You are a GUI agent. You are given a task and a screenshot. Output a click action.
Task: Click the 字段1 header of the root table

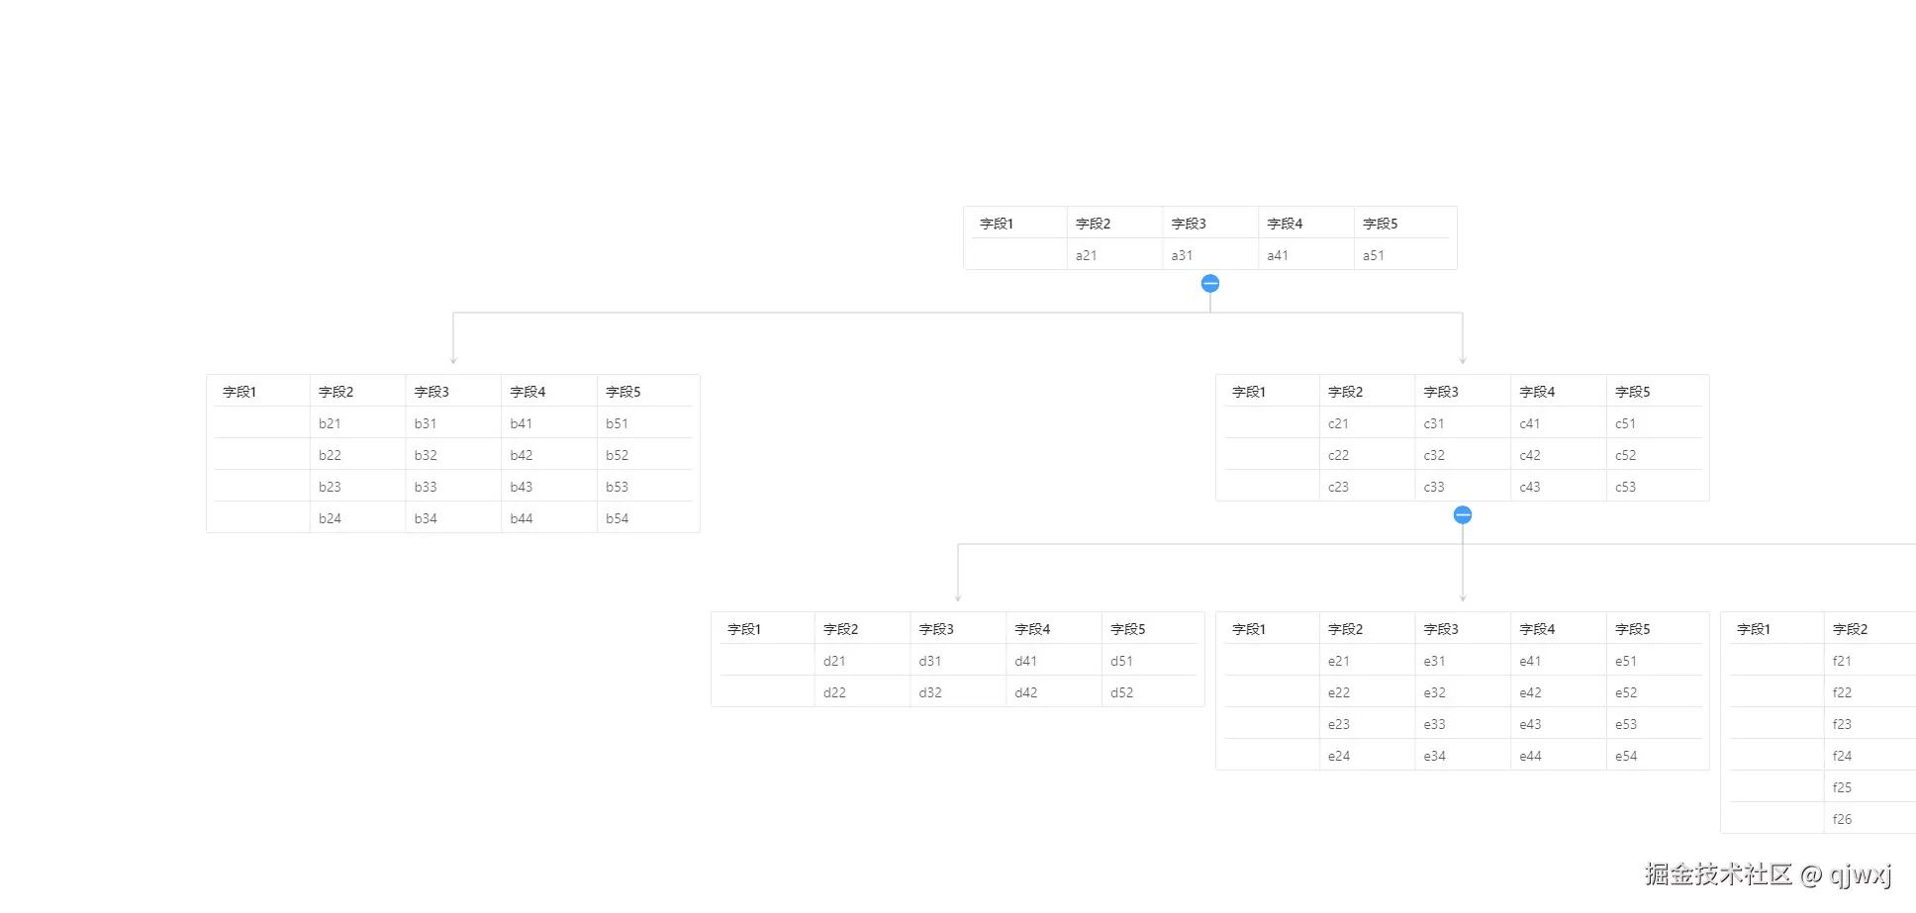997,223
